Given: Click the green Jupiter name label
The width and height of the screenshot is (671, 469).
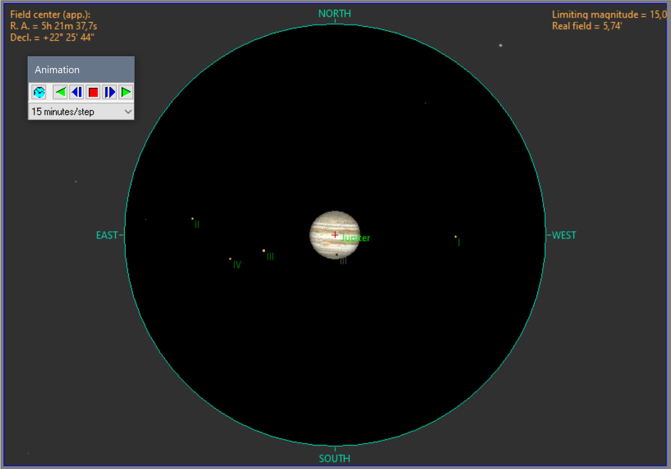Looking at the screenshot, I should point(356,238).
